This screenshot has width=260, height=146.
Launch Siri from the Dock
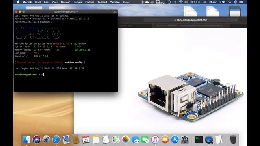pos(37,140)
